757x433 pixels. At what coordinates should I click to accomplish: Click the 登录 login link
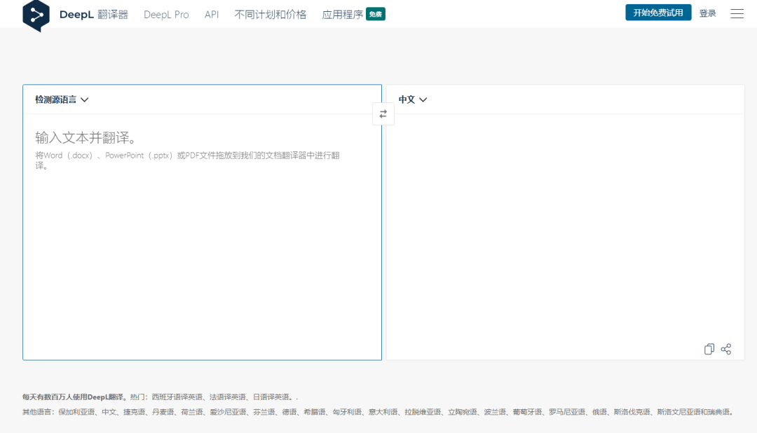pos(707,13)
